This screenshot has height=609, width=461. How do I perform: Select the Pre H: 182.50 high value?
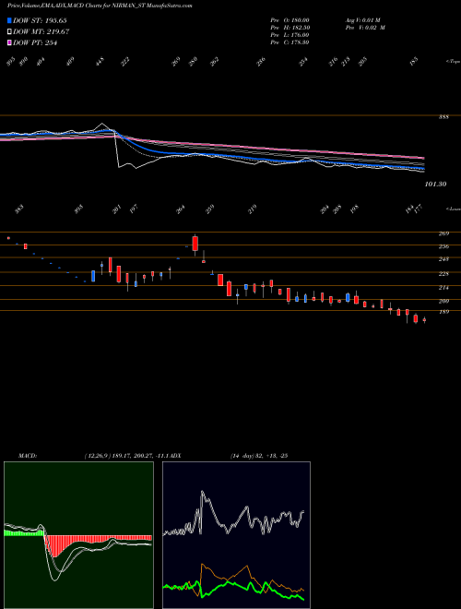tap(290, 28)
